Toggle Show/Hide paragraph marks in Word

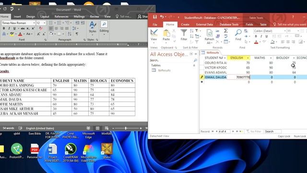(77, 34)
